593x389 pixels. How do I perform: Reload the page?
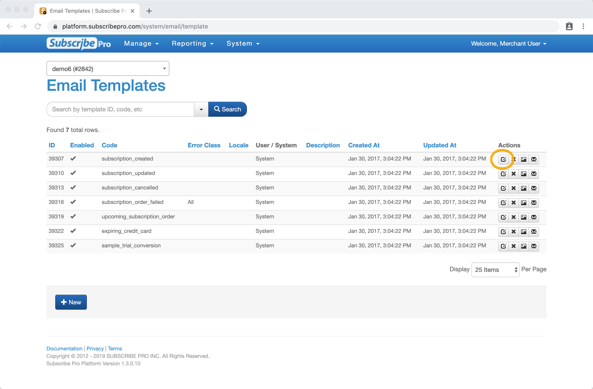38,26
